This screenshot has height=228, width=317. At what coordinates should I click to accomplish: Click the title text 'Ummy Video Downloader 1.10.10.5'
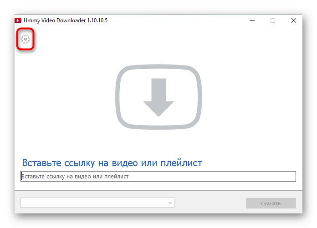tap(66, 20)
